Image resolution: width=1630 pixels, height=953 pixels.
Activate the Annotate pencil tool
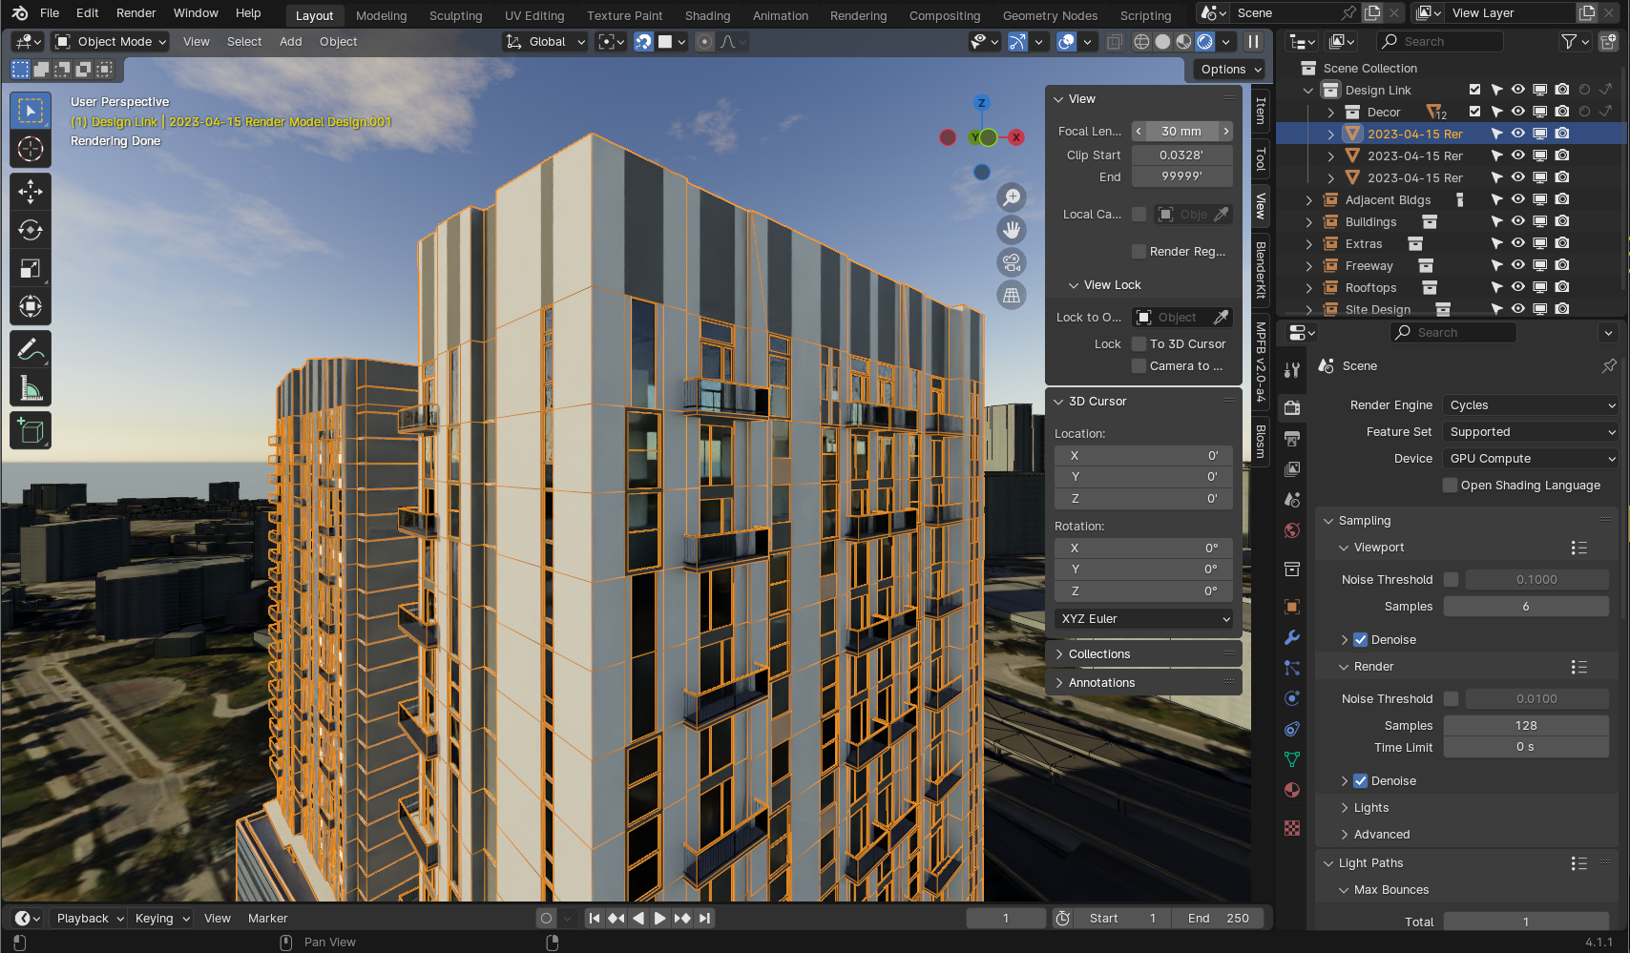(31, 350)
